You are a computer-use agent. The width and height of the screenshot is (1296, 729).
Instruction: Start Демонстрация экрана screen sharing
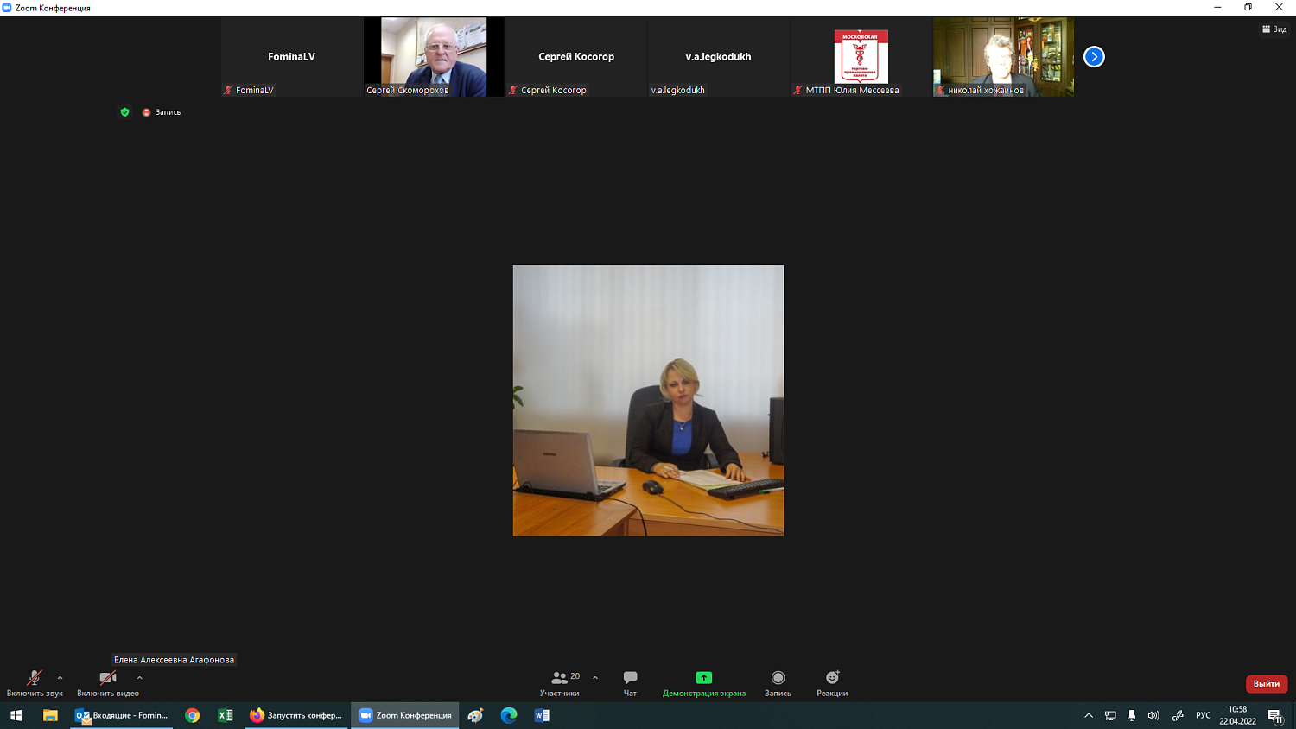(703, 681)
